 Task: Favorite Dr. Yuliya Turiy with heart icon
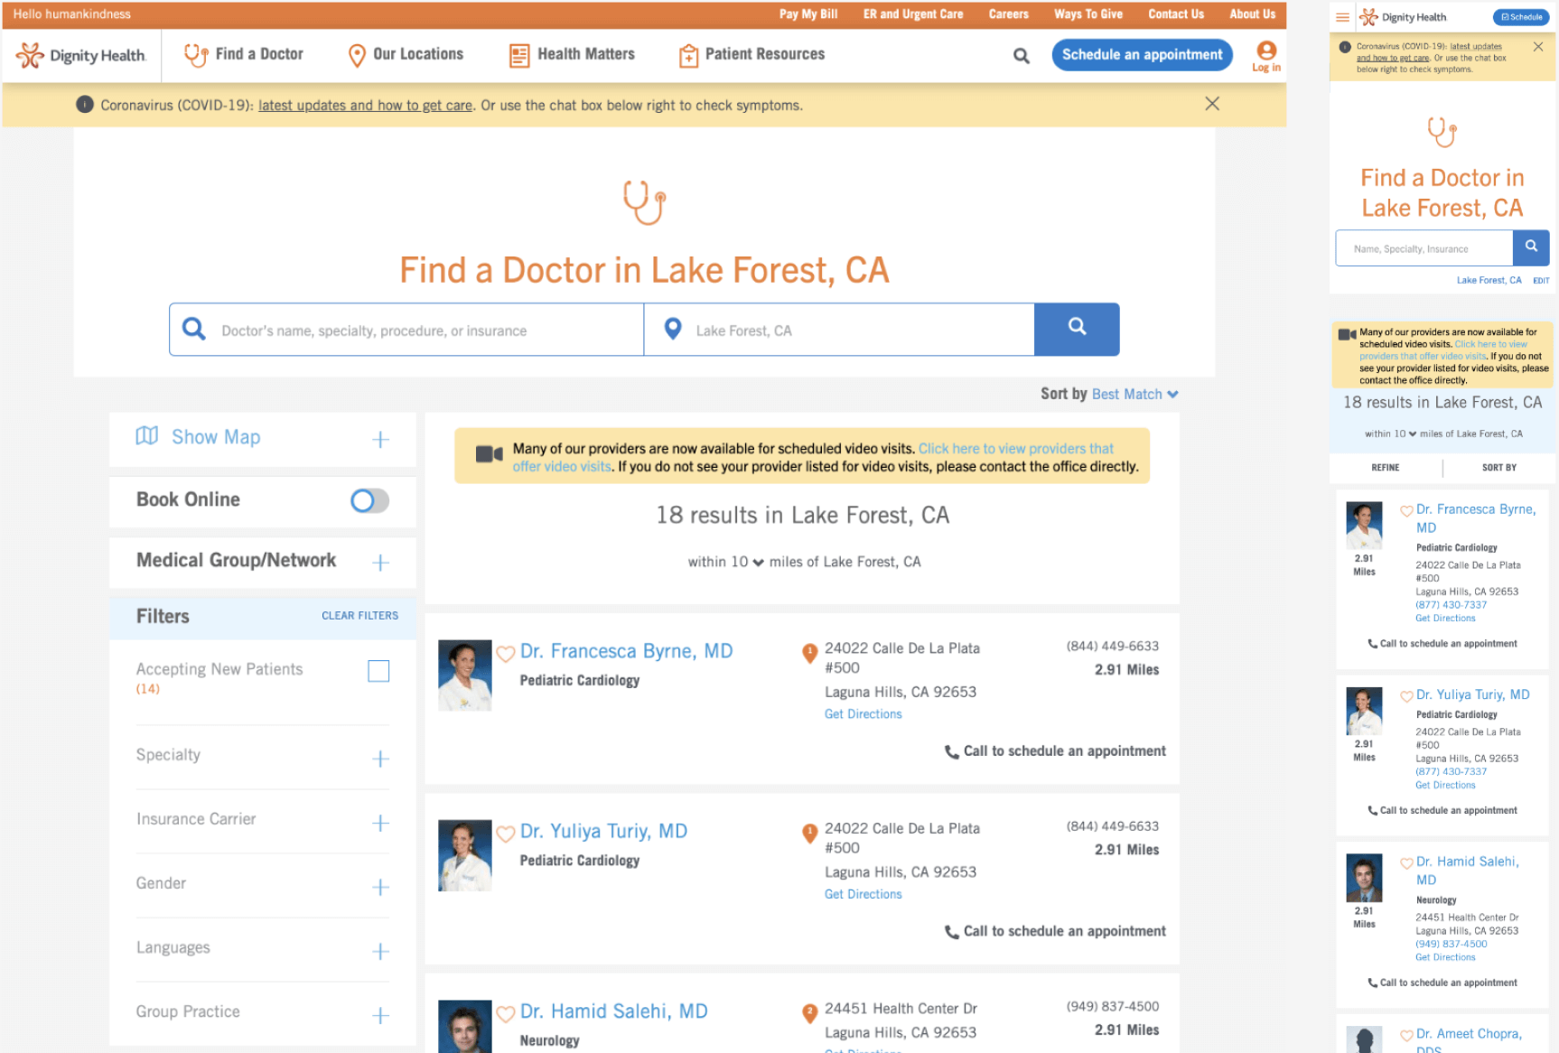tap(506, 833)
